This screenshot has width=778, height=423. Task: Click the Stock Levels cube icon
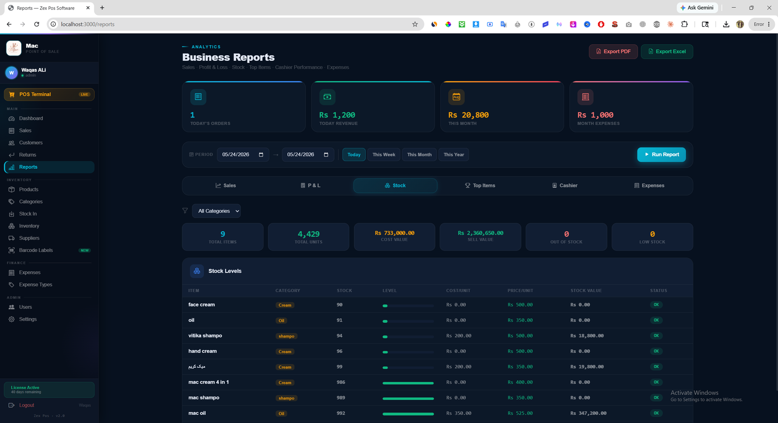[x=197, y=271]
